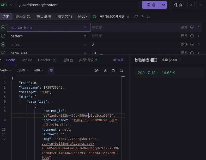Click 更多 in the pattern row

point(184,36)
